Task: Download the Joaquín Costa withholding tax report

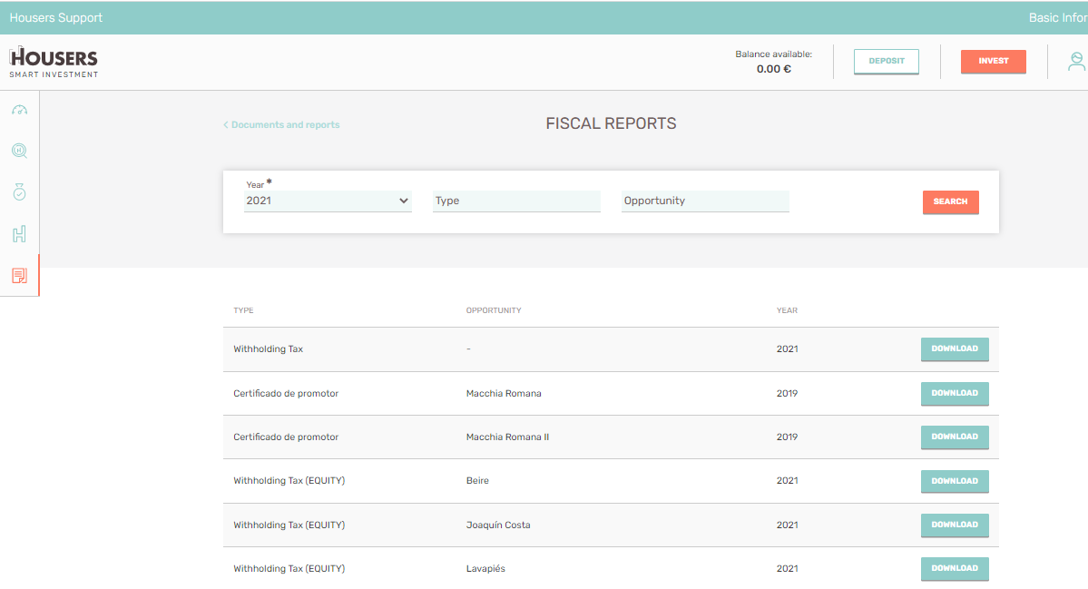Action: point(955,525)
